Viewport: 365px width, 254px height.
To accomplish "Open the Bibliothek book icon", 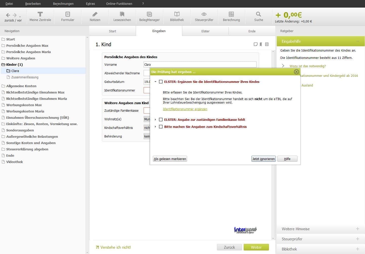I will (x=177, y=16).
